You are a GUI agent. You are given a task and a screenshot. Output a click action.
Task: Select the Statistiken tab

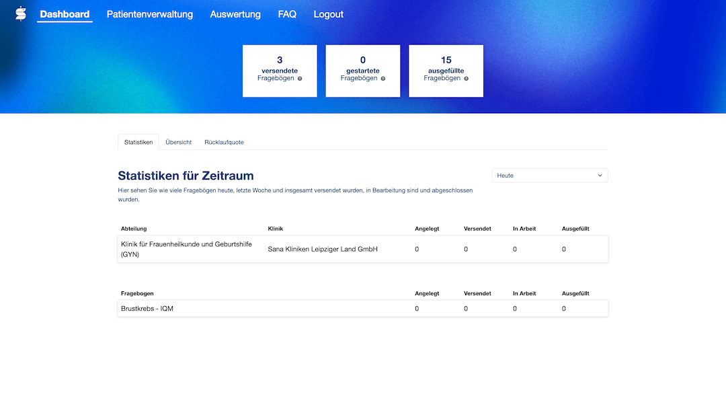click(138, 142)
